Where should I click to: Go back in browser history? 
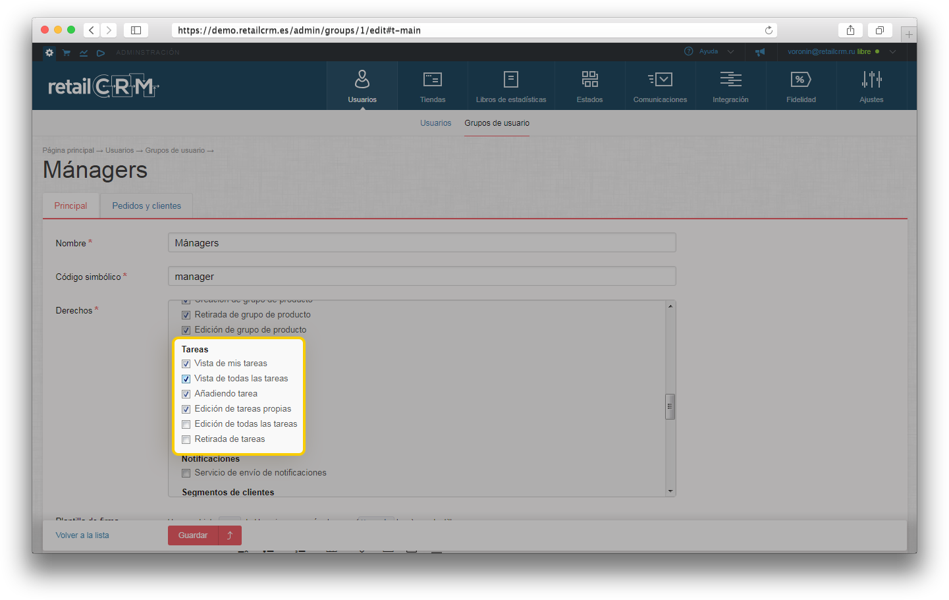click(92, 30)
